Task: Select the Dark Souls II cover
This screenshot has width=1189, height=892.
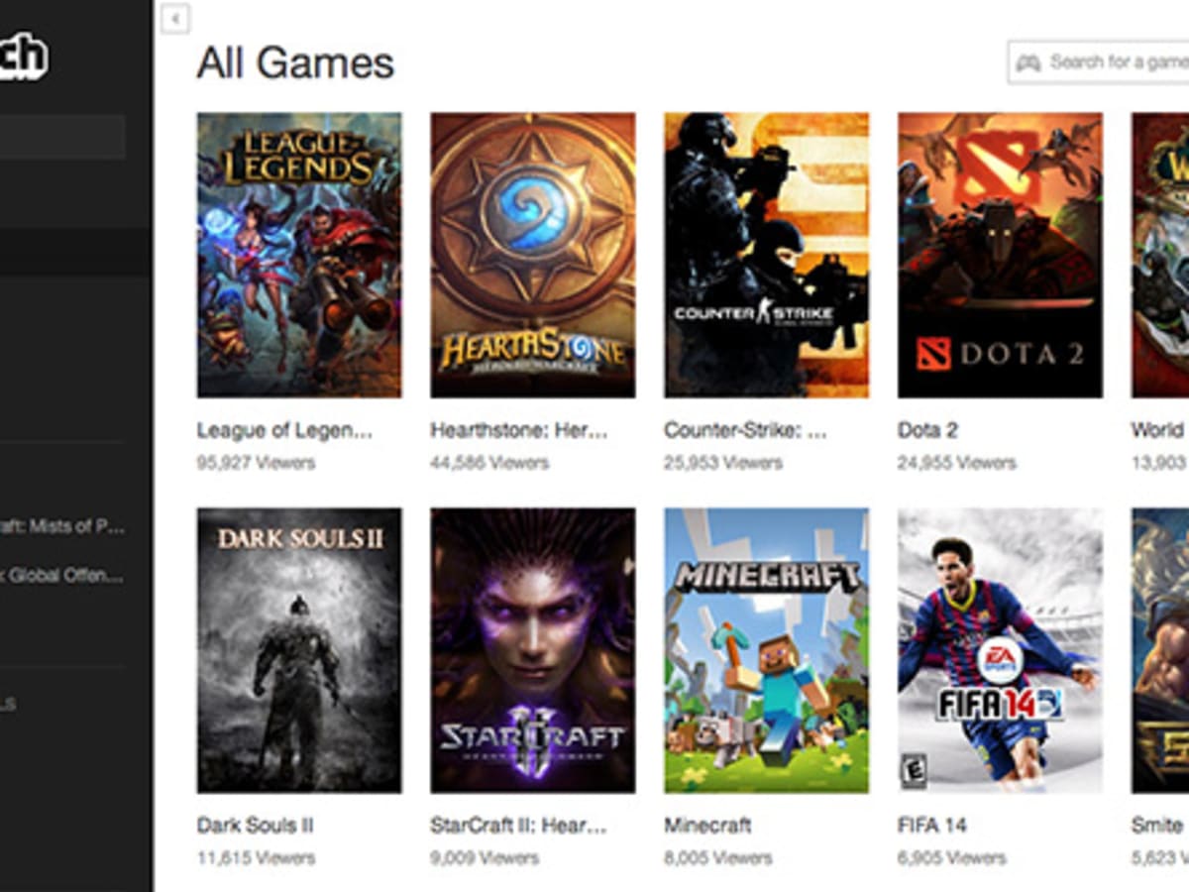Action: pos(299,650)
